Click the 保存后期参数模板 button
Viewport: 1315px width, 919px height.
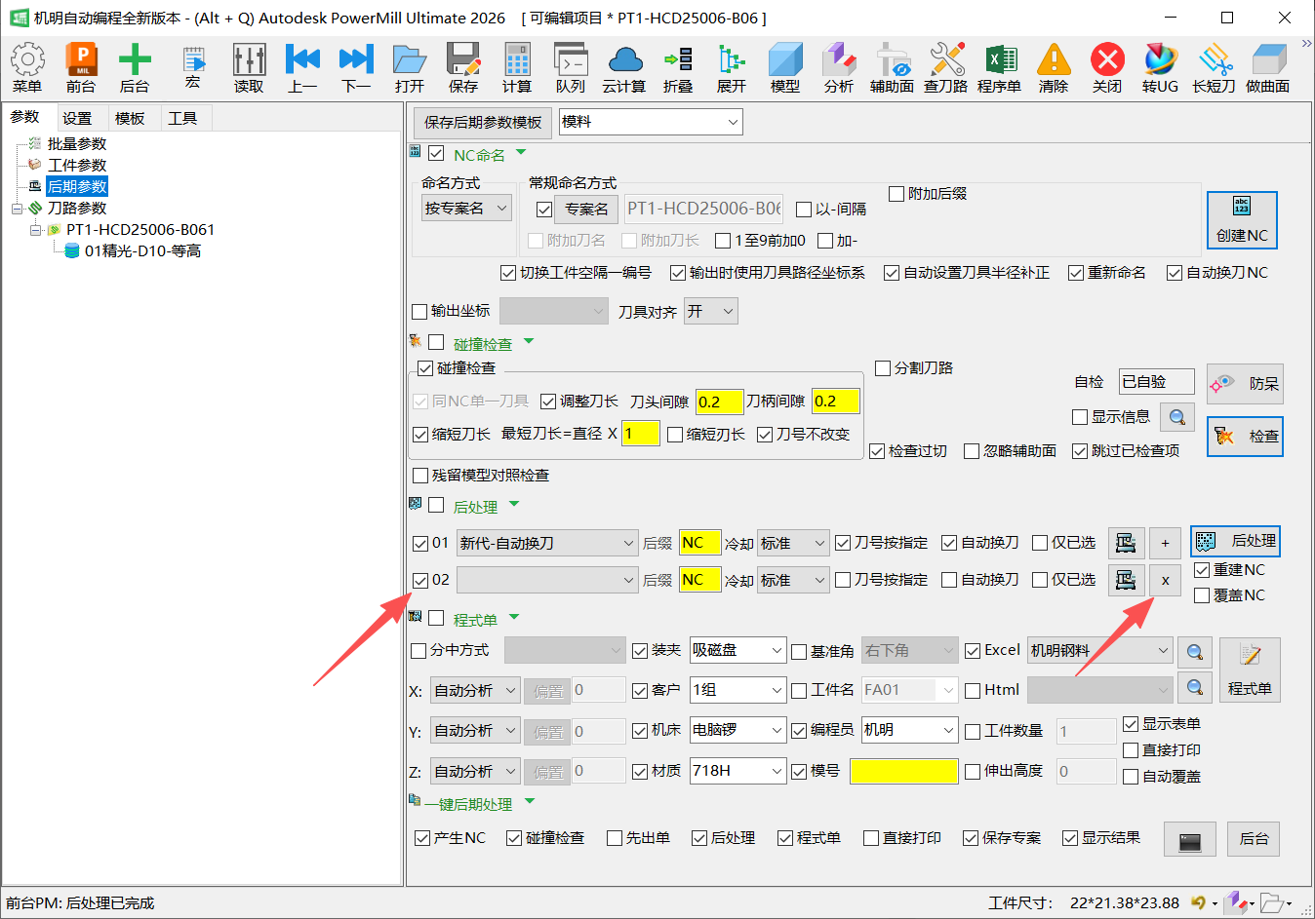point(483,123)
